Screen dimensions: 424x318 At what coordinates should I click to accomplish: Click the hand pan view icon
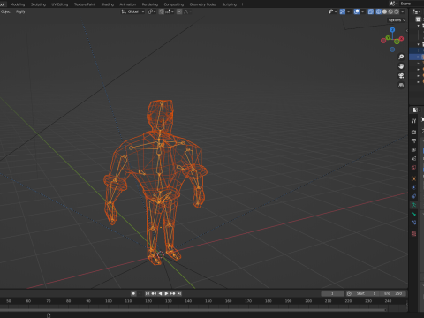[x=401, y=66]
